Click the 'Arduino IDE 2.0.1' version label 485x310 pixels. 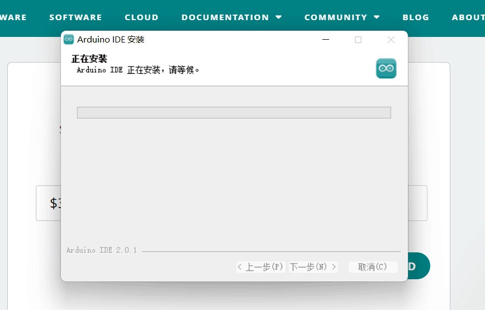101,250
